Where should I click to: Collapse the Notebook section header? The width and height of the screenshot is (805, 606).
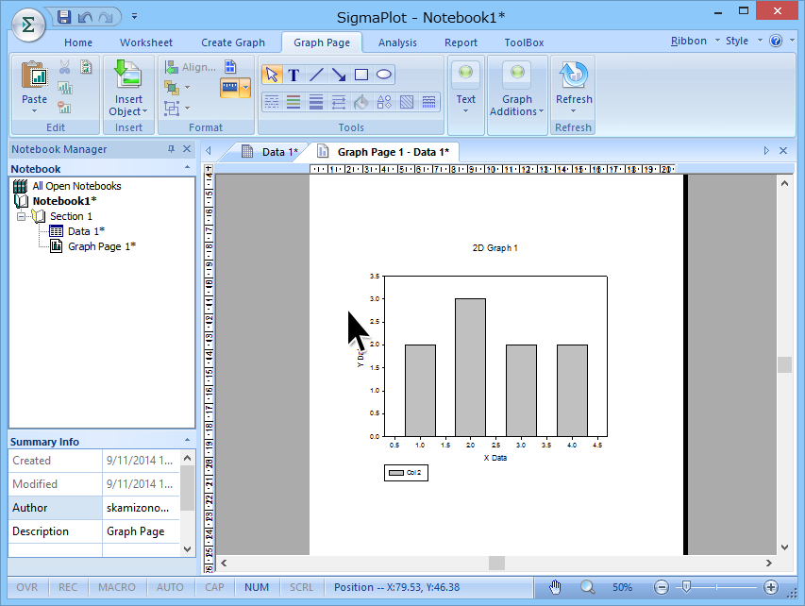(187, 168)
